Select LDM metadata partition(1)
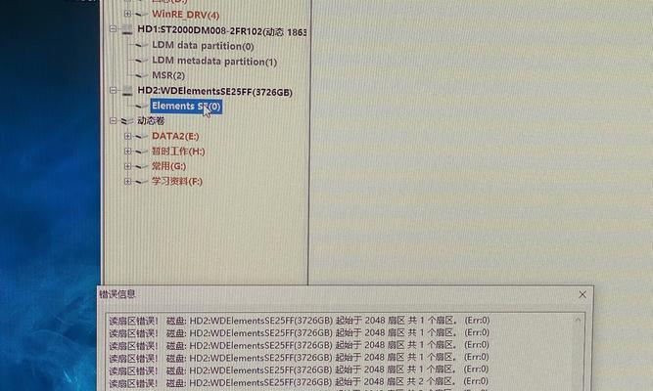 pyautogui.click(x=214, y=62)
